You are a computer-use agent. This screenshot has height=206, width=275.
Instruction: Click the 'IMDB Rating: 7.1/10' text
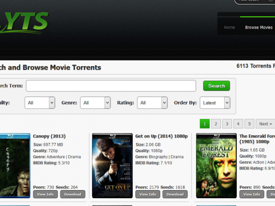point(154,163)
